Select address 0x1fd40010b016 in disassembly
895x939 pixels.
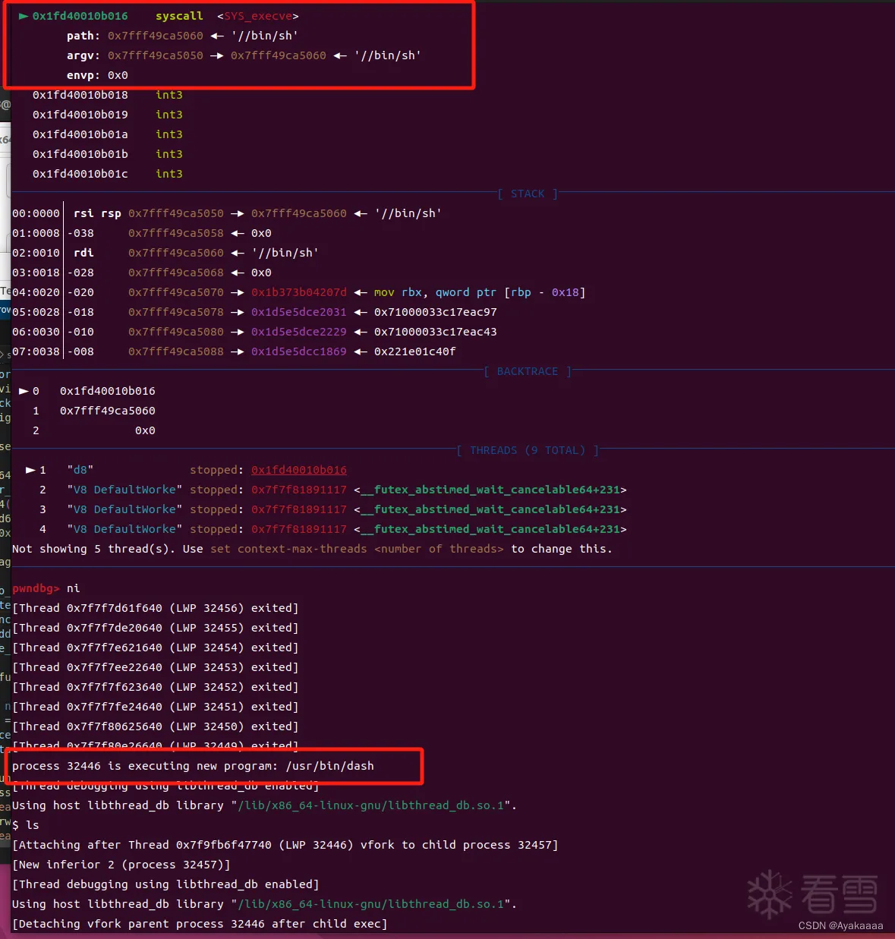coord(80,16)
